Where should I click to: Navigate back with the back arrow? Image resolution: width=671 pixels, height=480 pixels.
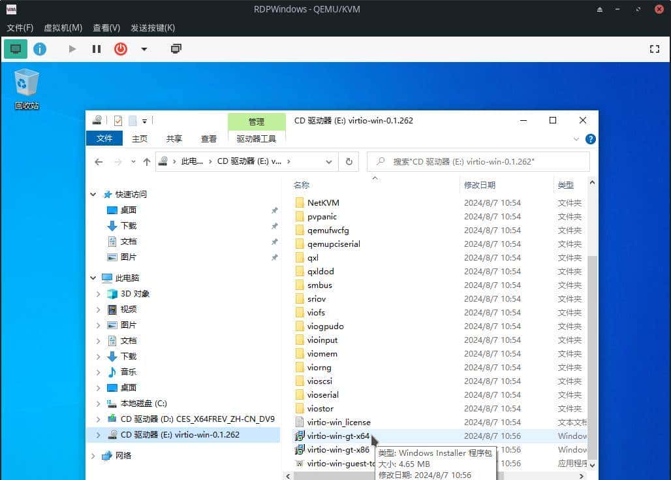coord(99,161)
